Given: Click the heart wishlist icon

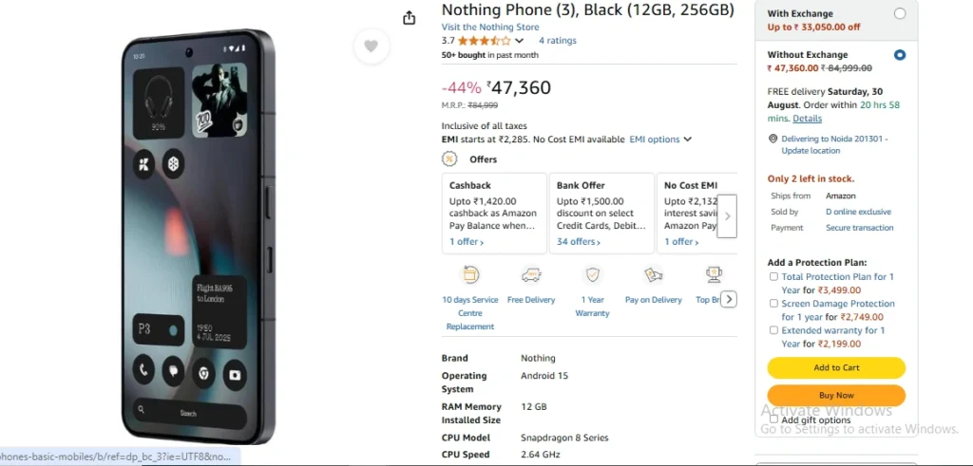Looking at the screenshot, I should 372,47.
